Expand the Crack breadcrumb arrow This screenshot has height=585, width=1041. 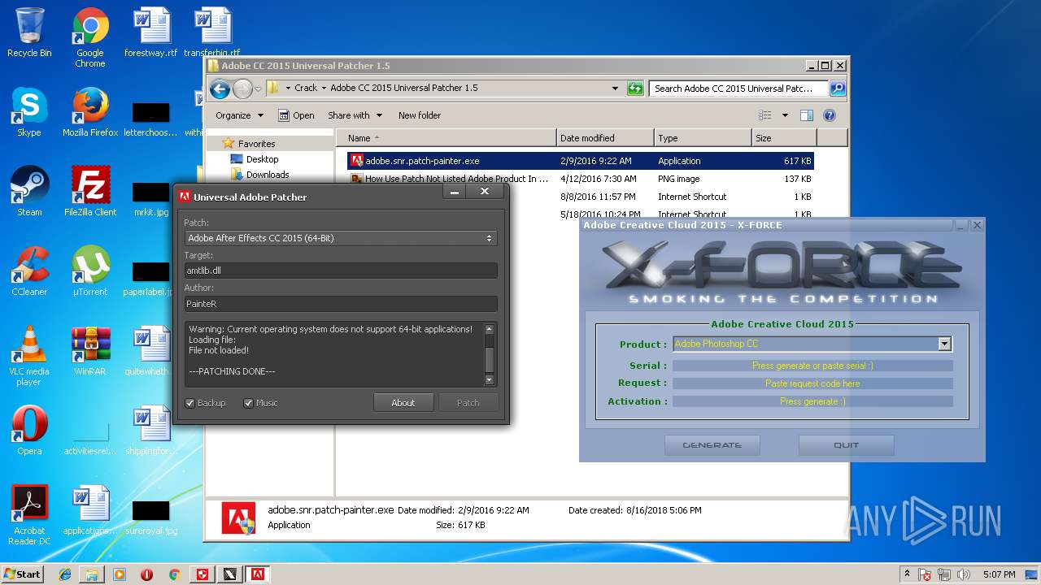324,88
